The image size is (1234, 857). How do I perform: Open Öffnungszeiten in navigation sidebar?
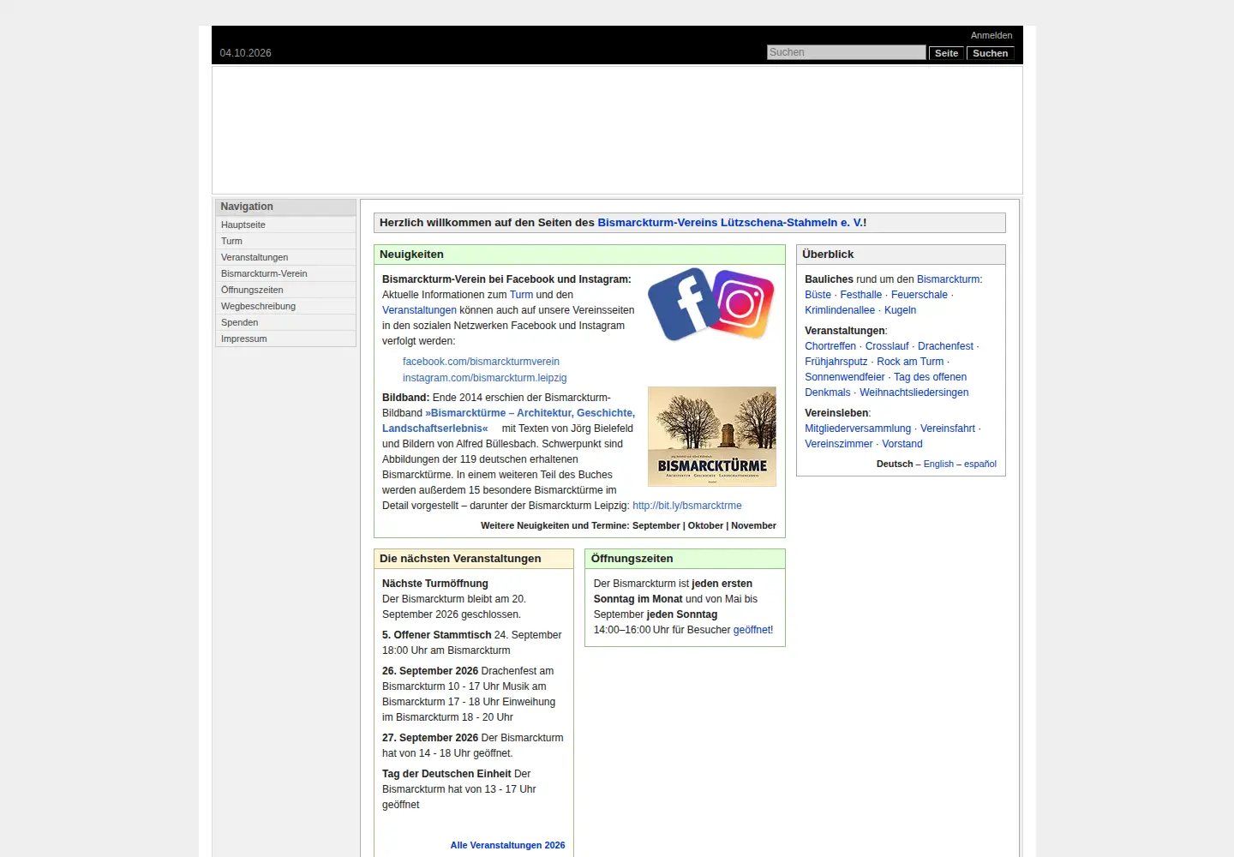[285, 290]
